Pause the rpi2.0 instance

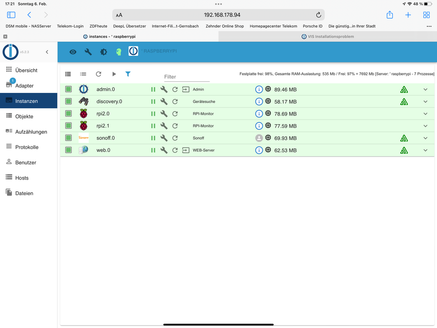point(153,114)
